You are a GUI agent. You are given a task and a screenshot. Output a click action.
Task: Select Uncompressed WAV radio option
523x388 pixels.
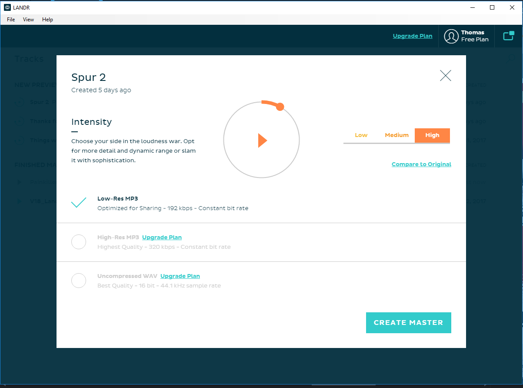click(x=79, y=281)
